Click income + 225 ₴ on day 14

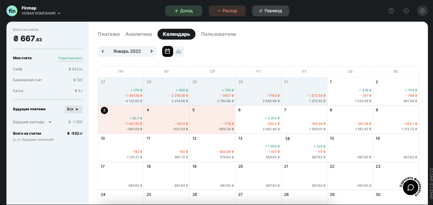point(320,146)
